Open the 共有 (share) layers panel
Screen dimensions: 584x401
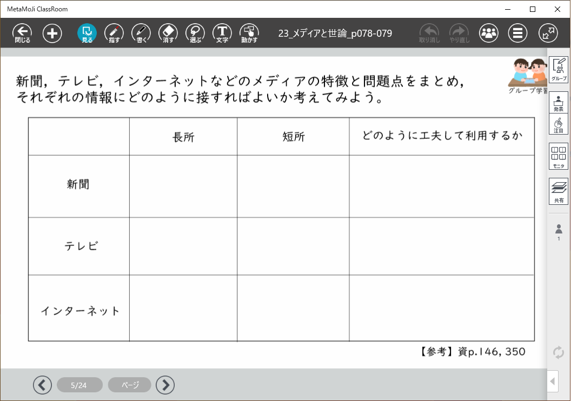559,191
